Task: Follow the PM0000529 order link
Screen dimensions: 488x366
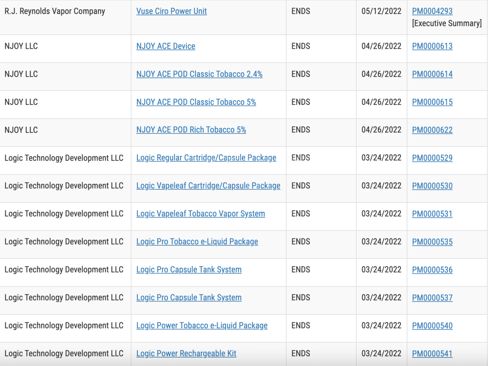Action: coord(432,158)
